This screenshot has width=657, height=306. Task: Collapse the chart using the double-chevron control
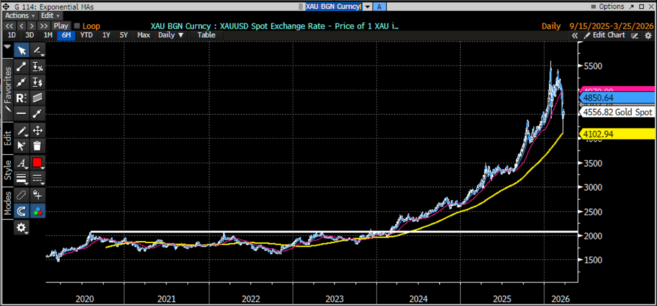(575, 35)
